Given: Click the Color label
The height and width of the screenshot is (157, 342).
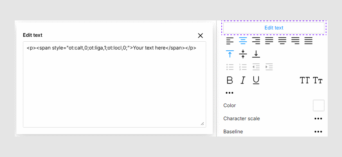Looking at the screenshot, I should [229, 105].
